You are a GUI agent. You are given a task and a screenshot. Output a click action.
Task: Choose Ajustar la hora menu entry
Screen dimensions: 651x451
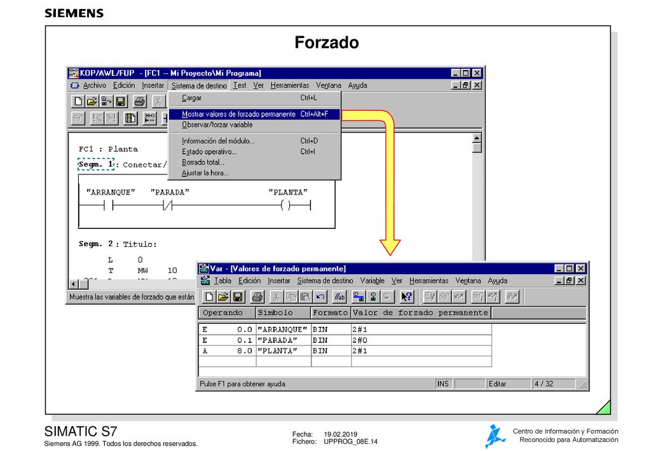(x=254, y=173)
